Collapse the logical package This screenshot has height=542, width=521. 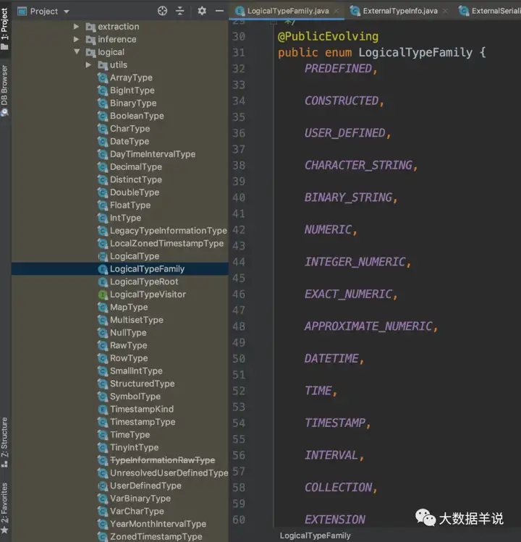point(77,52)
